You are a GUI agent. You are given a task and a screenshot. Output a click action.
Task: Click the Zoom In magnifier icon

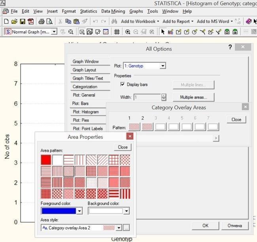tap(128, 32)
